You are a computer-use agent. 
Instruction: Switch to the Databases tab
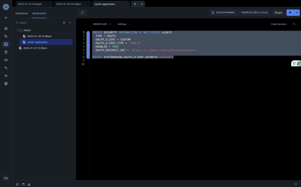22,13
